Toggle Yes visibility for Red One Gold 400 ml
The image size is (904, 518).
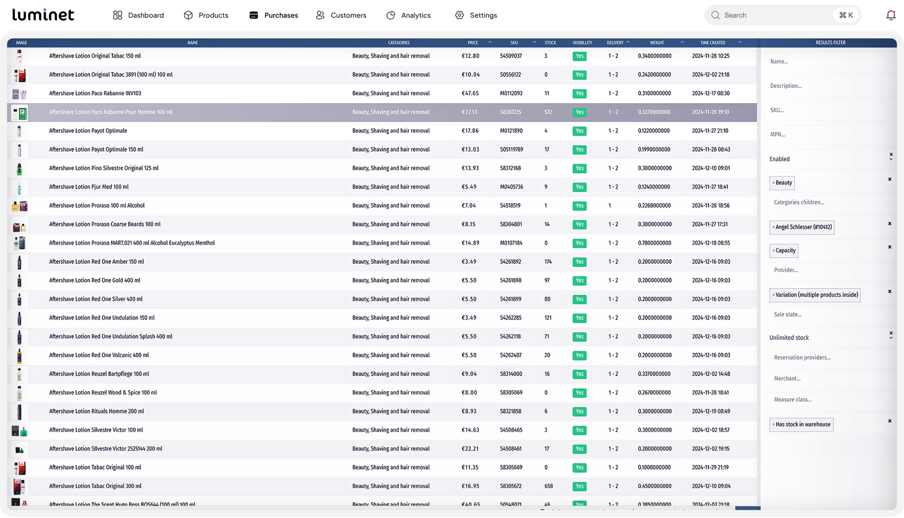click(579, 280)
